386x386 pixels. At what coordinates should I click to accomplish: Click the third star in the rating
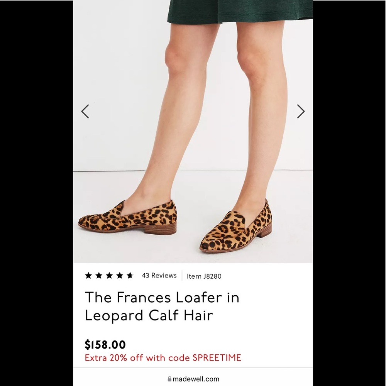click(109, 275)
